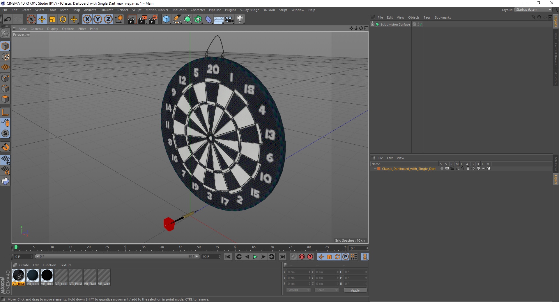Go to start of animation
This screenshot has height=302, width=559.
point(228,257)
